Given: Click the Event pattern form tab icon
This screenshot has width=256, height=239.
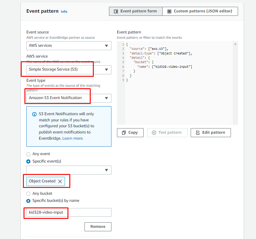Looking at the screenshot, I should [116, 11].
